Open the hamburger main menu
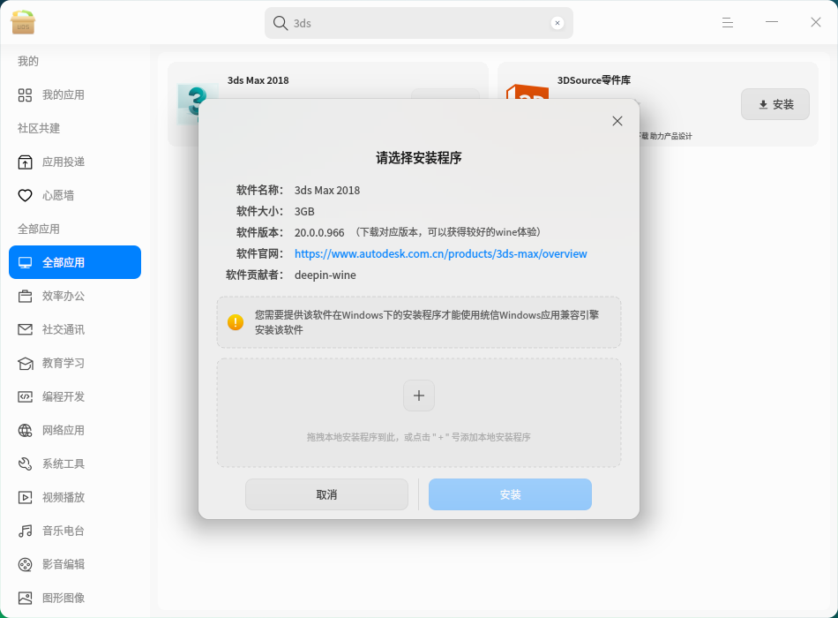The image size is (838, 618). [x=727, y=22]
